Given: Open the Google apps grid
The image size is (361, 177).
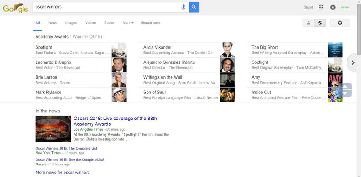Looking at the screenshot, I should click(321, 7).
